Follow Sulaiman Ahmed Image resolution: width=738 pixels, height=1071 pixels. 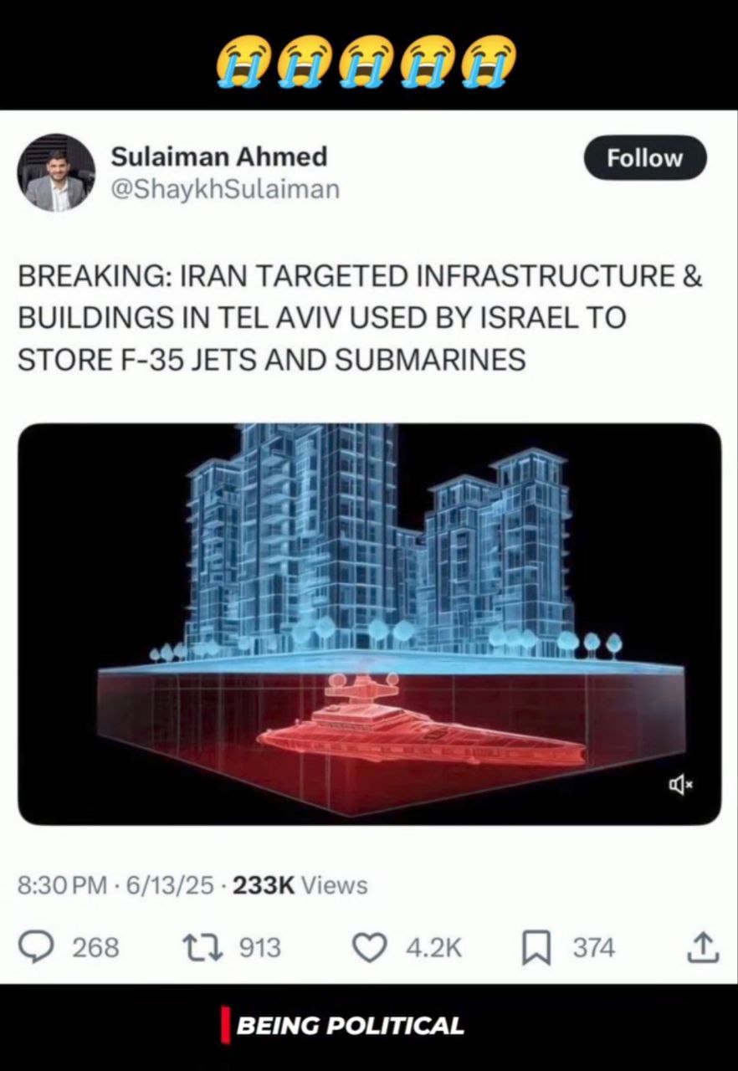(644, 157)
